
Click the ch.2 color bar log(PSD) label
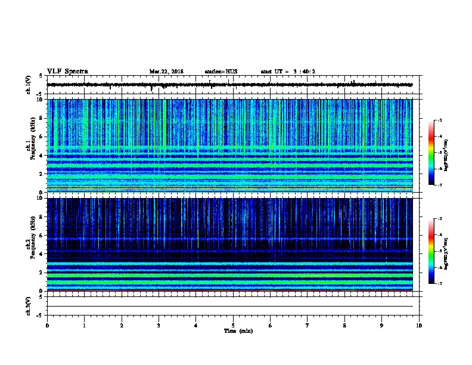[446, 253]
